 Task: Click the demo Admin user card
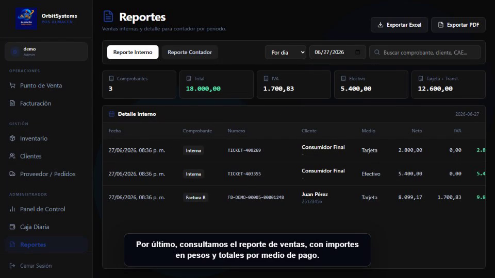(x=46, y=51)
